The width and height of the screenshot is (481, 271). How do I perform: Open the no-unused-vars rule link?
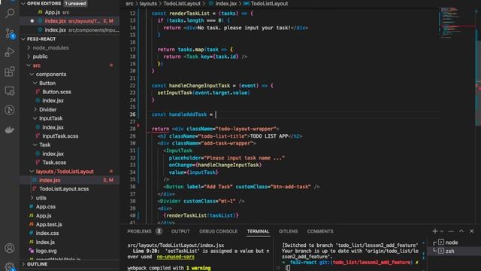click(175, 257)
